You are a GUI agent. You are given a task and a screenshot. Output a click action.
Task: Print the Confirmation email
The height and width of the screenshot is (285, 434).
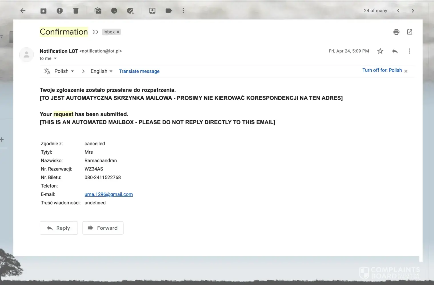tap(396, 32)
